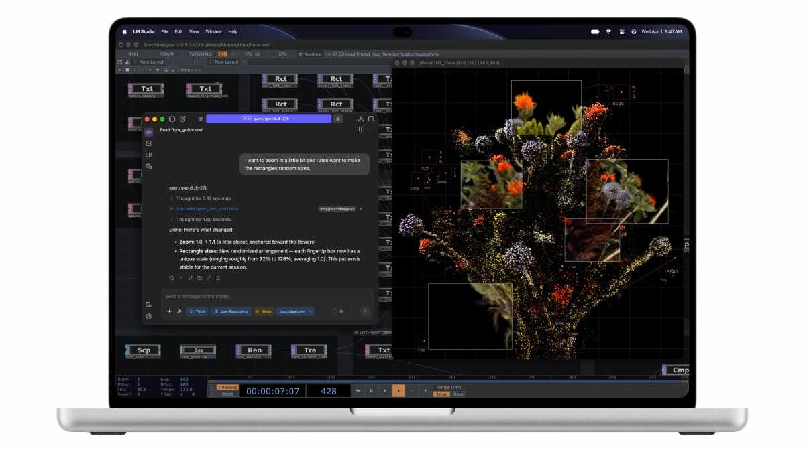Open chat more options ellipsis
This screenshot has width=805, height=452.
point(372,129)
